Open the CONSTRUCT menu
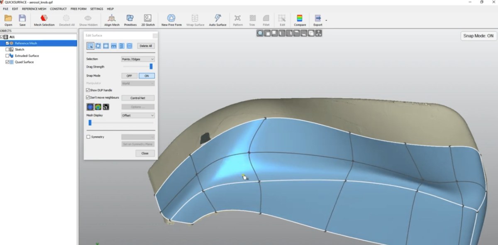Image resolution: width=498 pixels, height=245 pixels. click(x=58, y=9)
